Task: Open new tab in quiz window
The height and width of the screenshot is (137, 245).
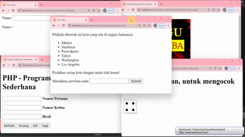Action: click(92, 20)
